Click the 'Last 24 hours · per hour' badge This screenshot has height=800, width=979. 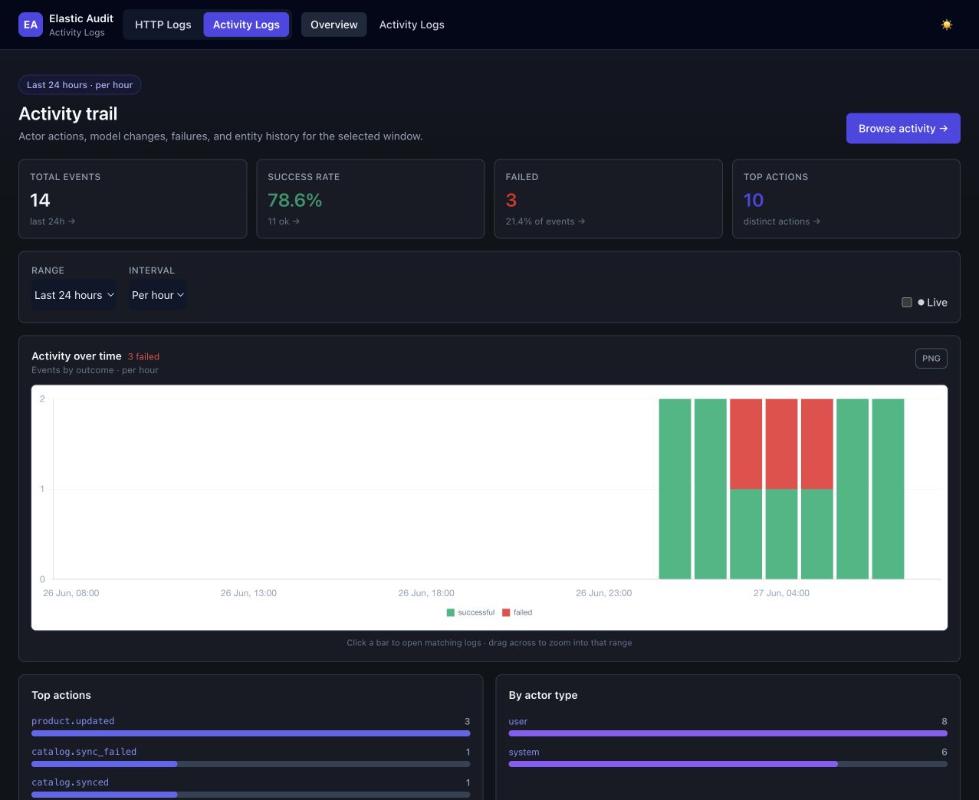click(x=80, y=85)
